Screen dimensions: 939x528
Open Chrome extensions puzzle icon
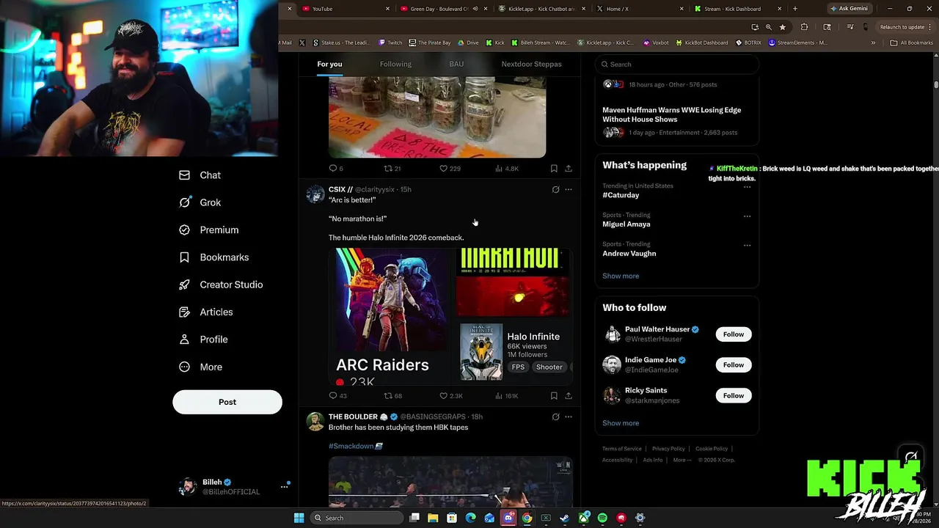point(805,27)
